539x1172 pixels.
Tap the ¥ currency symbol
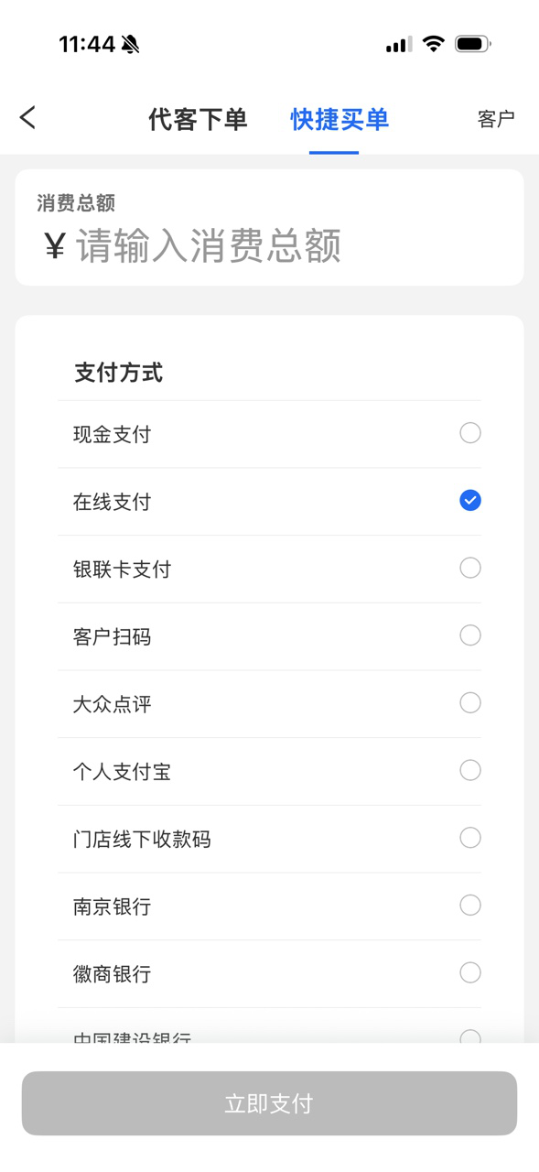55,245
